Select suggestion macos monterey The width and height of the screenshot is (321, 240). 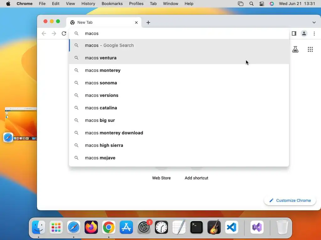(x=179, y=70)
